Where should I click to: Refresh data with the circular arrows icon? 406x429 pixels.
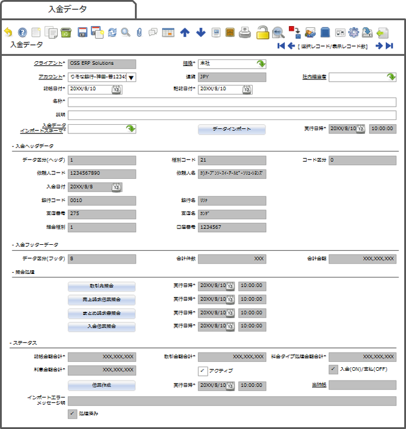112,33
